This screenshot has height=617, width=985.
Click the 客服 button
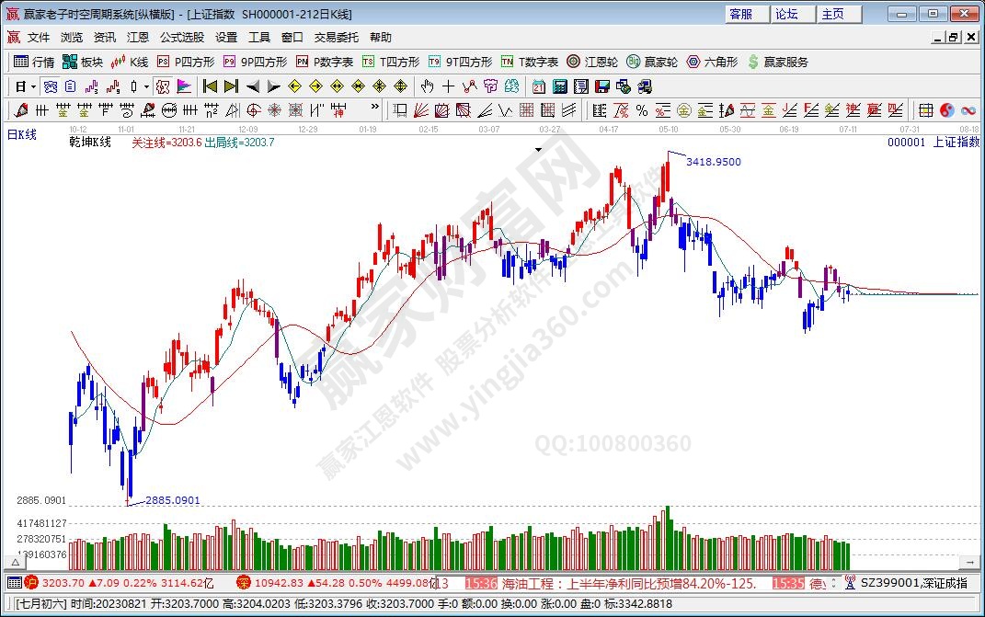click(740, 14)
